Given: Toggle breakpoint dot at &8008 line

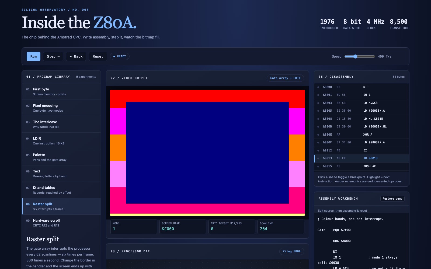Looking at the screenshot, I should point(318,119).
